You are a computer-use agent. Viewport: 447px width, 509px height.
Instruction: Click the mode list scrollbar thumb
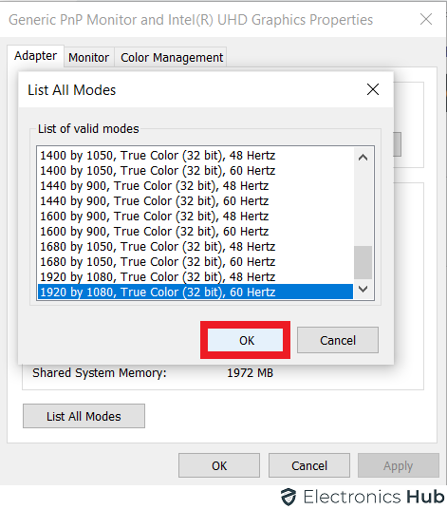click(363, 262)
